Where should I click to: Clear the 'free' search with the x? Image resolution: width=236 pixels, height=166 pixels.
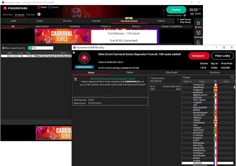pyautogui.click(x=52, y=48)
